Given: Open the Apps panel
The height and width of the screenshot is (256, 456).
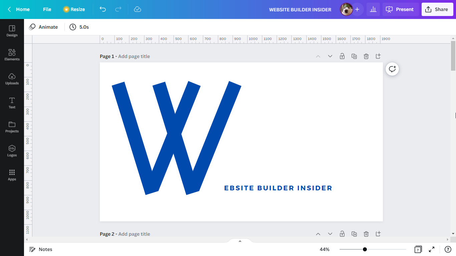Looking at the screenshot, I should tap(12, 175).
